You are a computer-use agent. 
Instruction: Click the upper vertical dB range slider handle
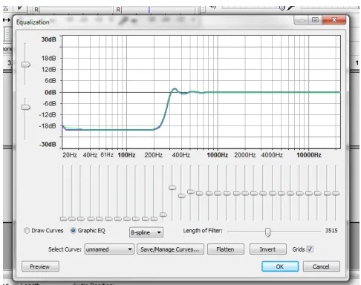[x=25, y=65]
